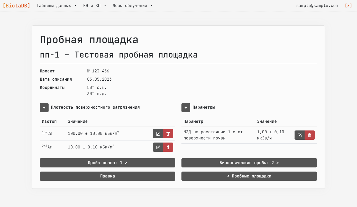Return to Пробные площадки list

click(249, 176)
